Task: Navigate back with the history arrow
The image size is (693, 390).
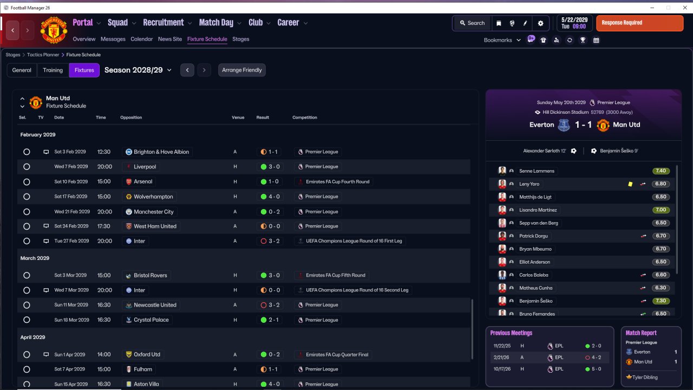Action: (13, 30)
